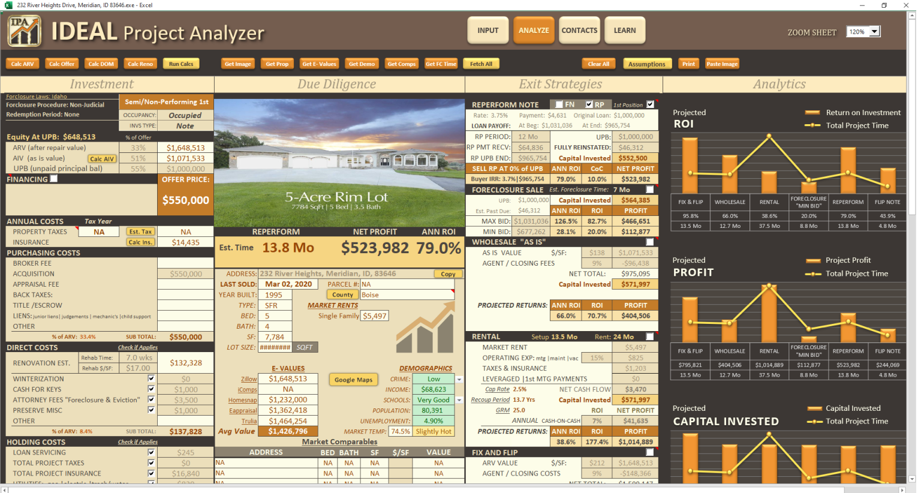Expand the Crime rating dropdown arrow
This screenshot has width=921, height=493.
click(459, 379)
